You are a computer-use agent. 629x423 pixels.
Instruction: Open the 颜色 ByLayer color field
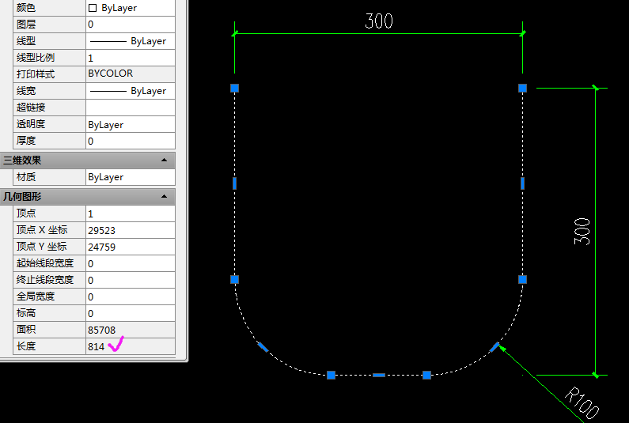131,8
